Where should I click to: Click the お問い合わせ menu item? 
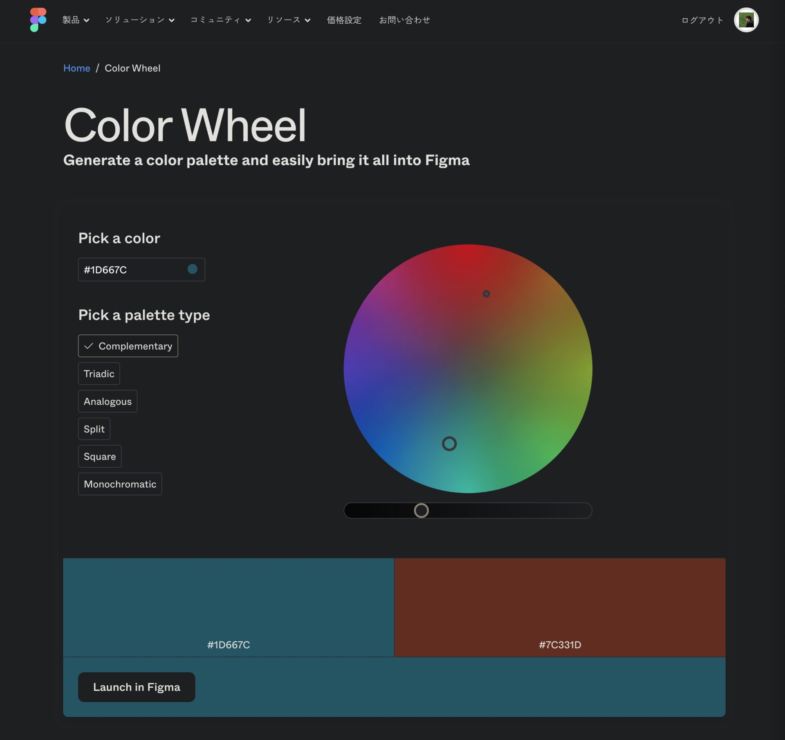[405, 20]
